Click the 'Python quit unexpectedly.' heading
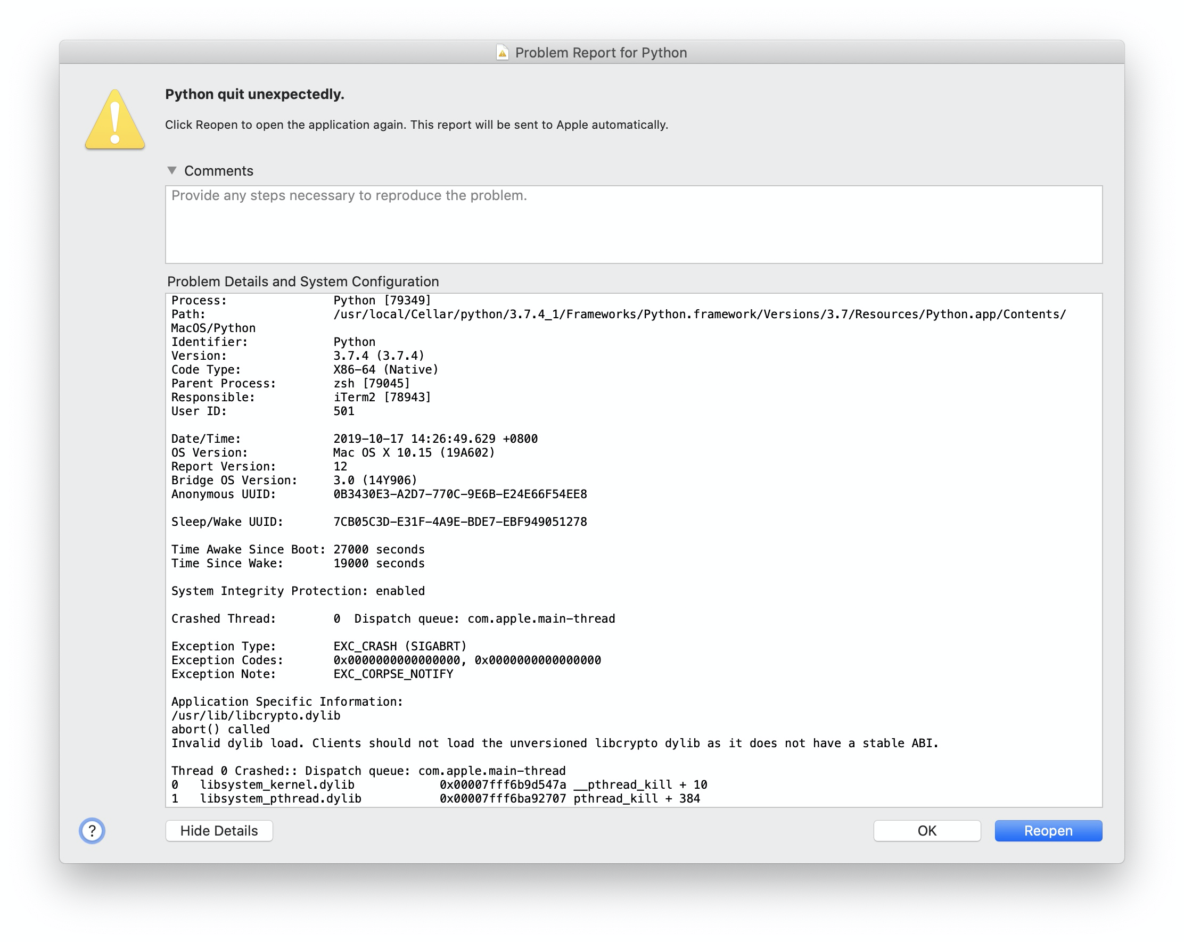The image size is (1184, 942). (255, 94)
